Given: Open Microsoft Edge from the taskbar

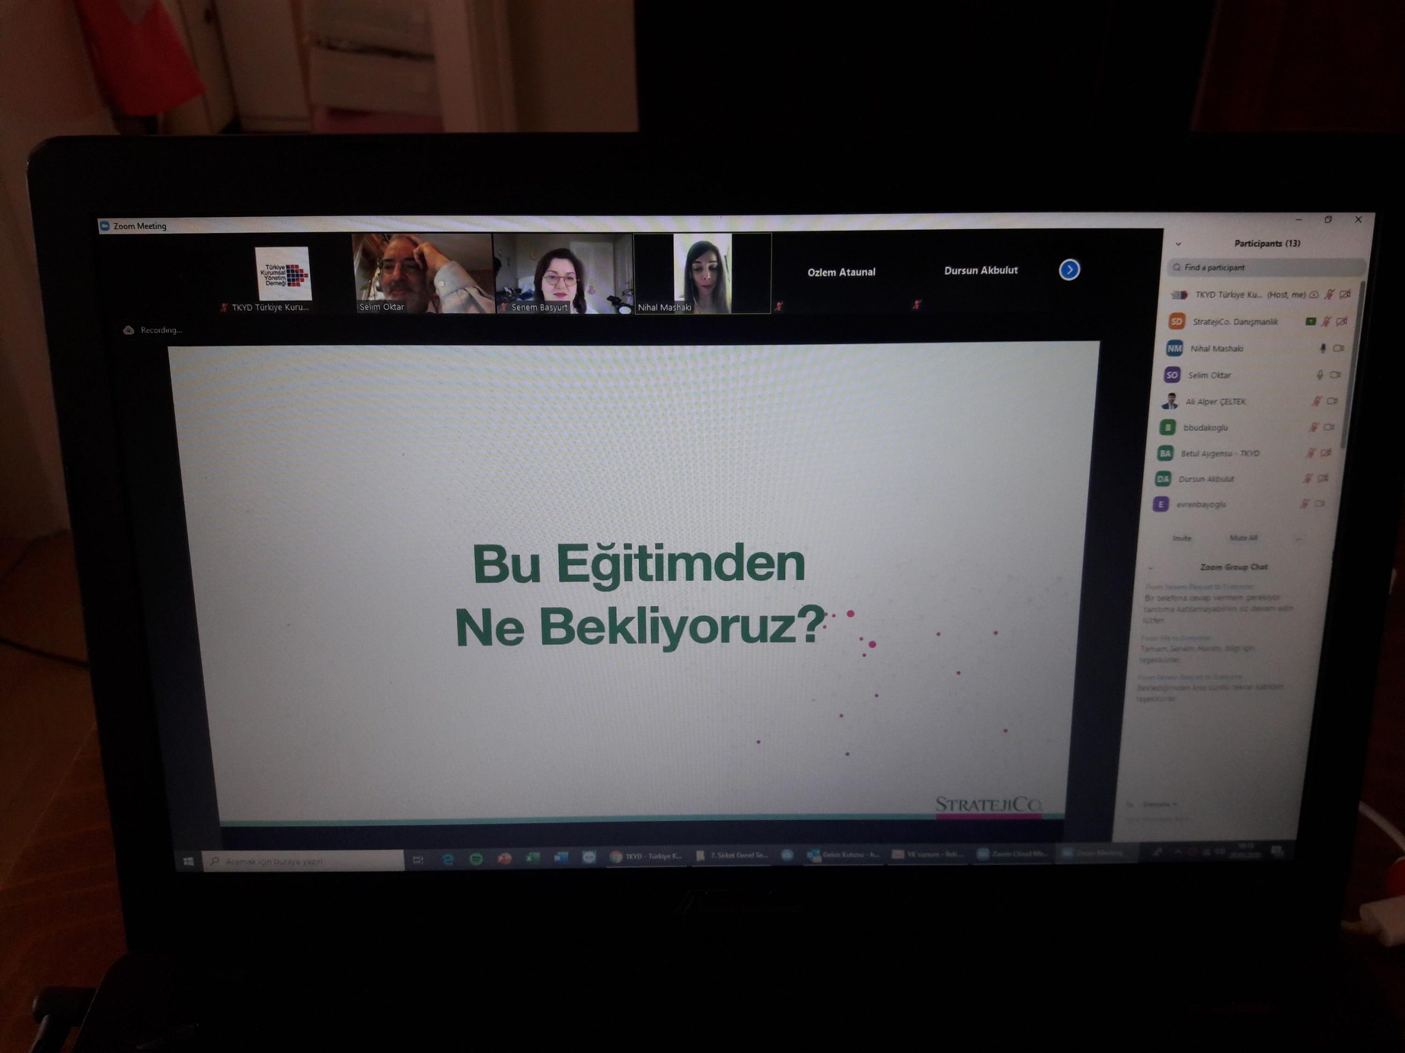Looking at the screenshot, I should pos(448,859).
